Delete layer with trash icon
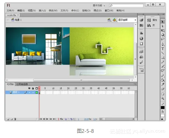Screen dimensions: 169x138 click(x=15, y=119)
